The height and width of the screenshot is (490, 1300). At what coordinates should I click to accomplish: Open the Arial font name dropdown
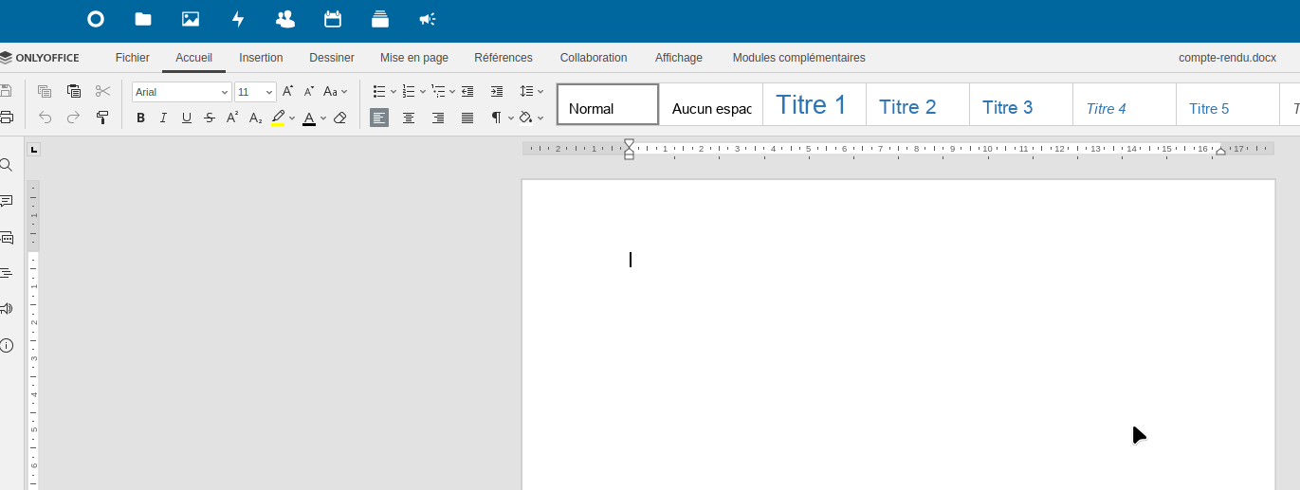click(225, 92)
